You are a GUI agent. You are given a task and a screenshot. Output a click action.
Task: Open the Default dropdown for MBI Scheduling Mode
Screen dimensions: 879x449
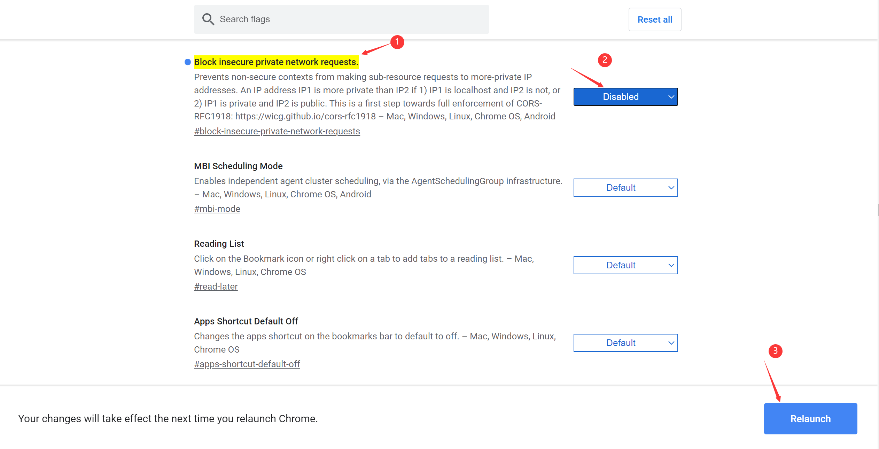point(625,188)
